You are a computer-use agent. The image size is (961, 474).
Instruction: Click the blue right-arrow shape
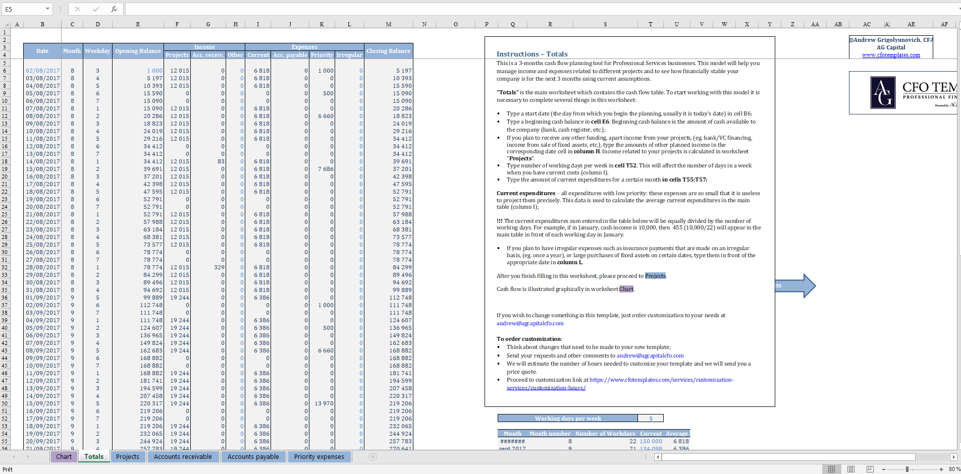(795, 286)
